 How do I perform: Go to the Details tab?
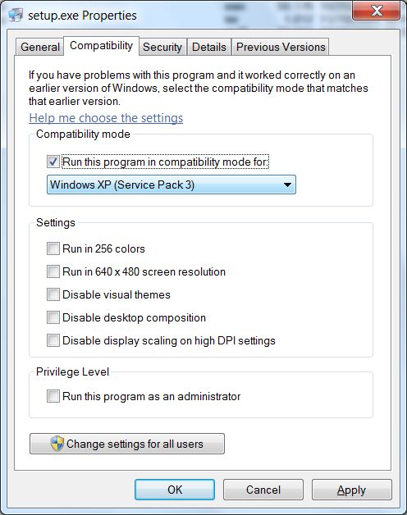tap(209, 47)
